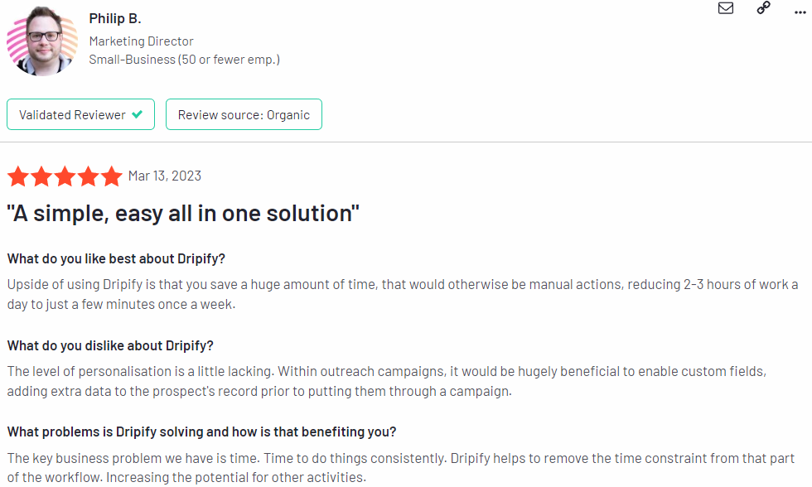Click the Review source: Organic badge

244,114
